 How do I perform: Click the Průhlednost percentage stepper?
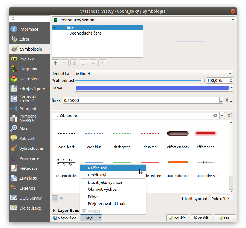coord(231,81)
